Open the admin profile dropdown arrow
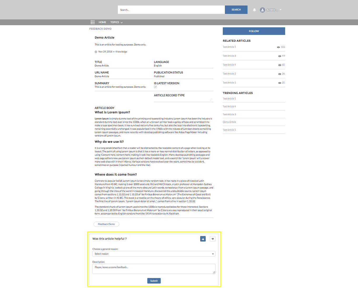Viewport: 358px width, 288px height. [x=281, y=10]
